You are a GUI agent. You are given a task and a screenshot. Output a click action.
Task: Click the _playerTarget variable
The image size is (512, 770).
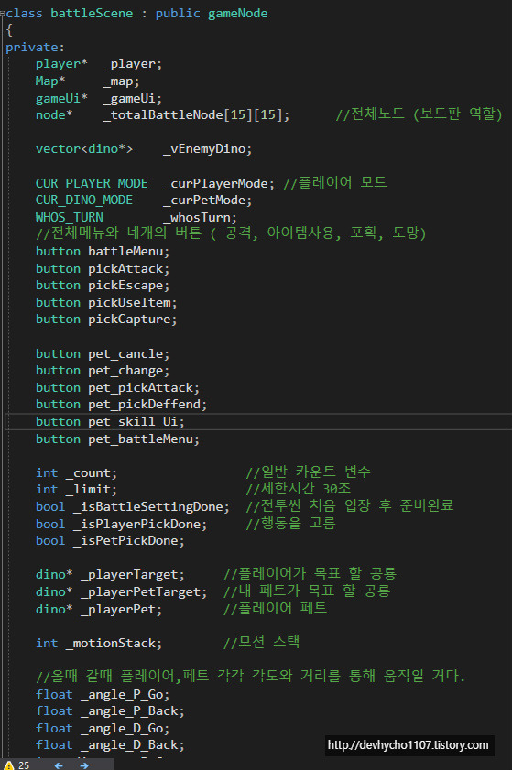(x=133, y=575)
